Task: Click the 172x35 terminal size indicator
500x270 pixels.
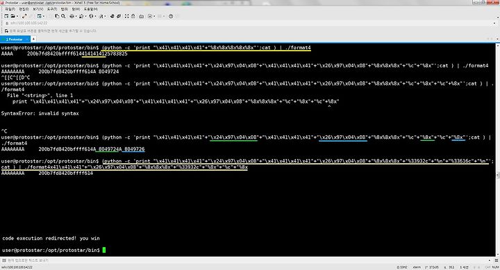Action: coord(432,267)
